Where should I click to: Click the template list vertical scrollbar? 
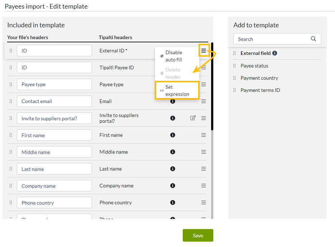(x=212, y=87)
